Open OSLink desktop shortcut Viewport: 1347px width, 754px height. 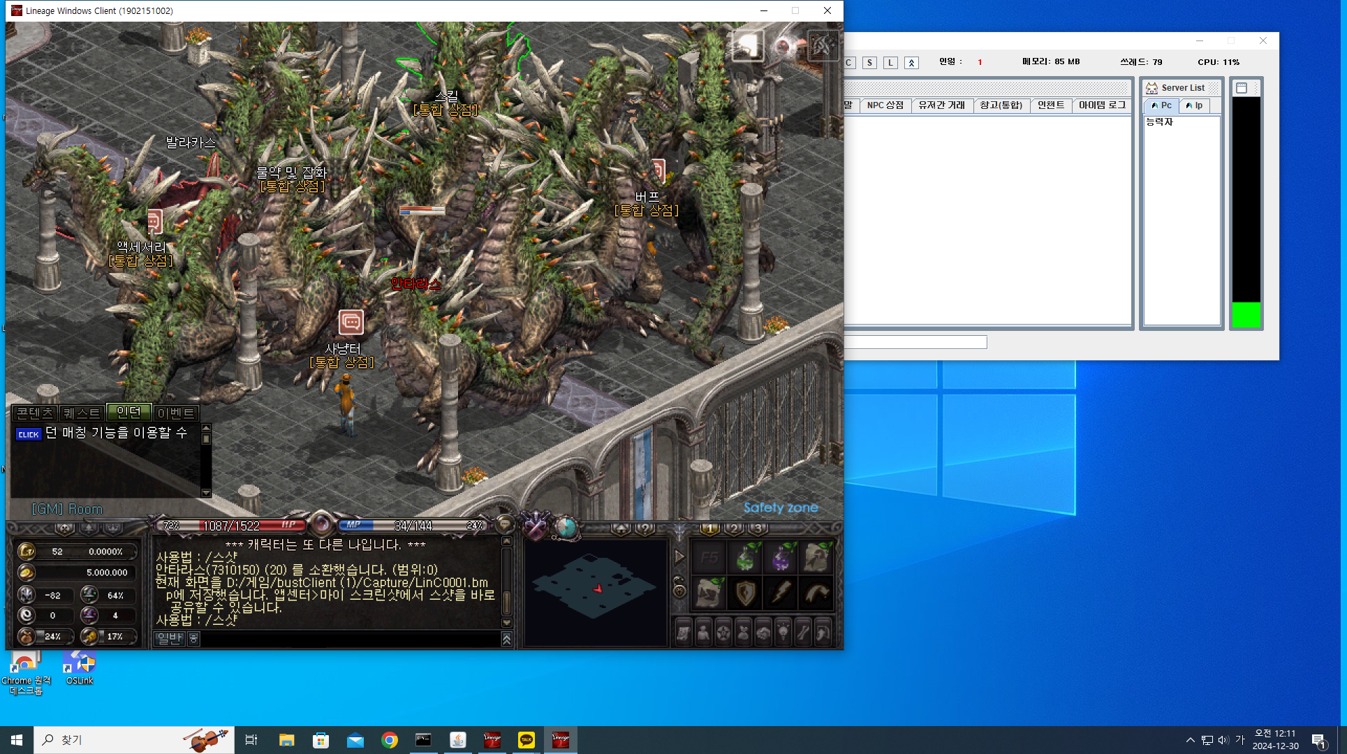pos(79,668)
